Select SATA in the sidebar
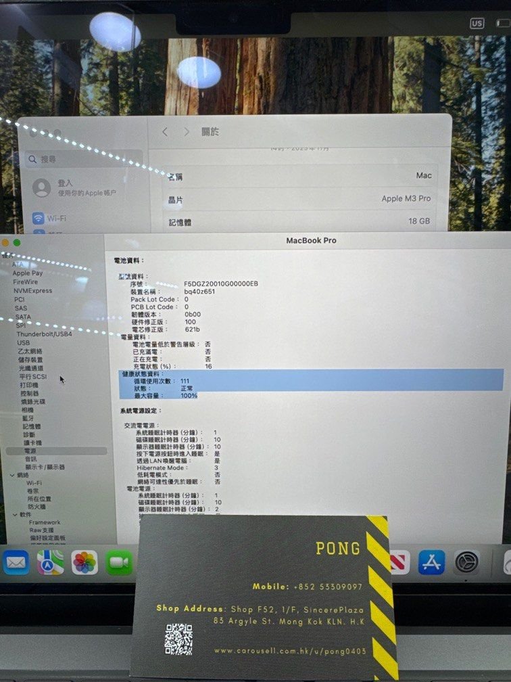Image resolution: width=511 pixels, height=682 pixels. click(x=23, y=317)
